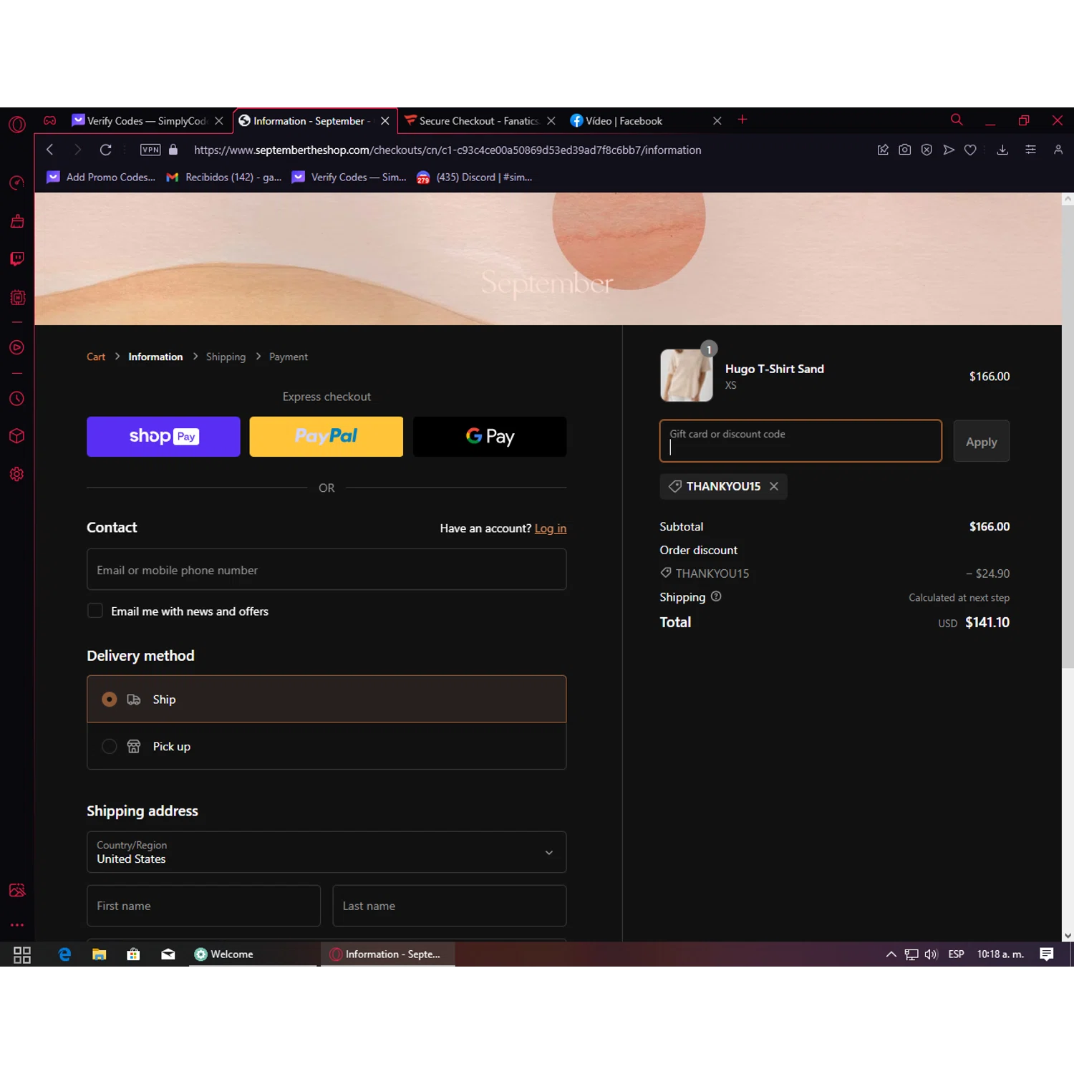Click the site security lock icon
The width and height of the screenshot is (1074, 1074).
click(x=173, y=150)
